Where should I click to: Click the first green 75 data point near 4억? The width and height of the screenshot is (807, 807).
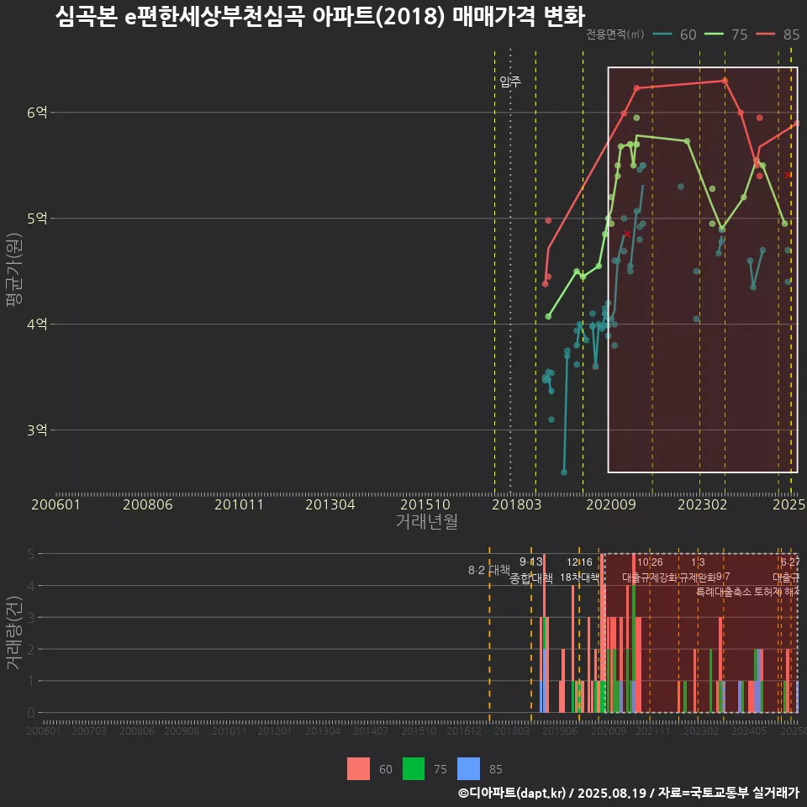(548, 317)
